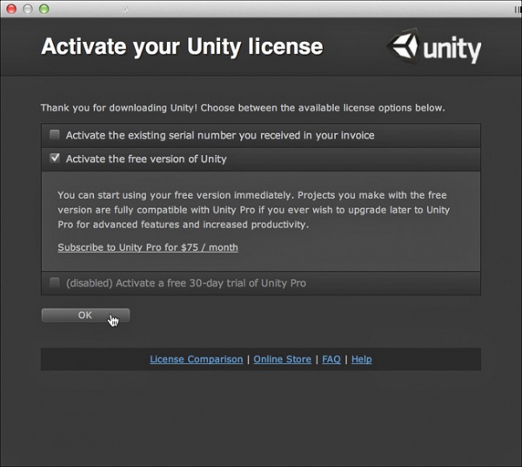
Task: Minimize the window using the yellow button
Action: 28,9
